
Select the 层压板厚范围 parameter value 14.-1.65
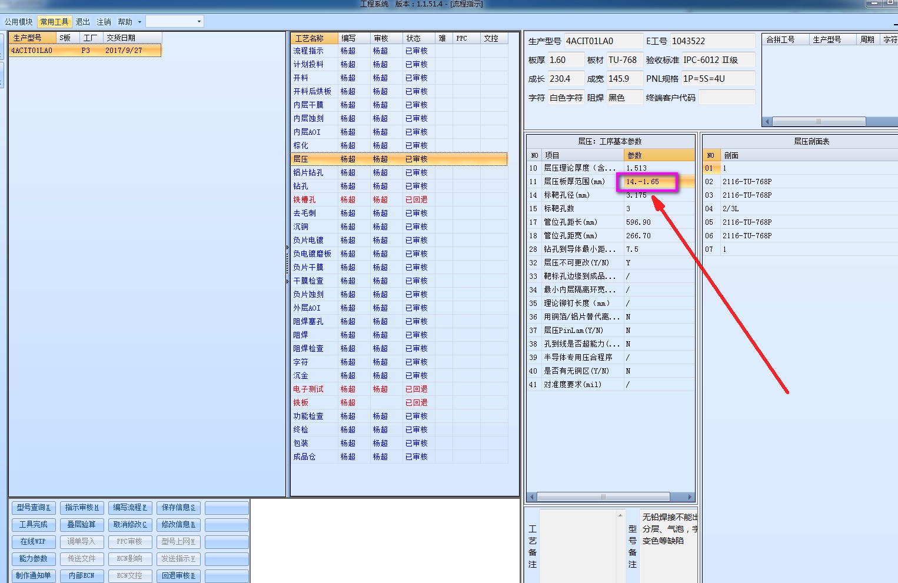pos(659,182)
